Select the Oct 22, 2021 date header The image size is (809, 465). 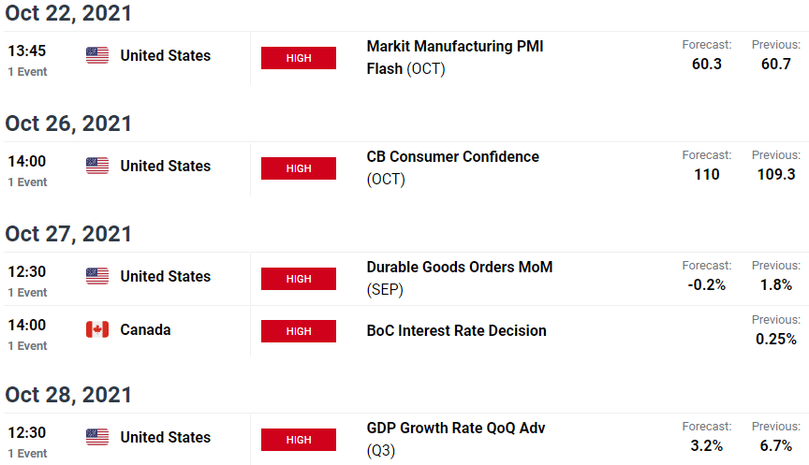68,13
